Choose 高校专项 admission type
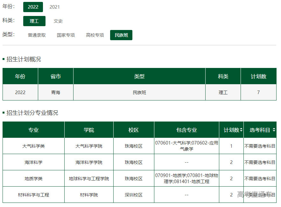The image size is (281, 207). 95,35
